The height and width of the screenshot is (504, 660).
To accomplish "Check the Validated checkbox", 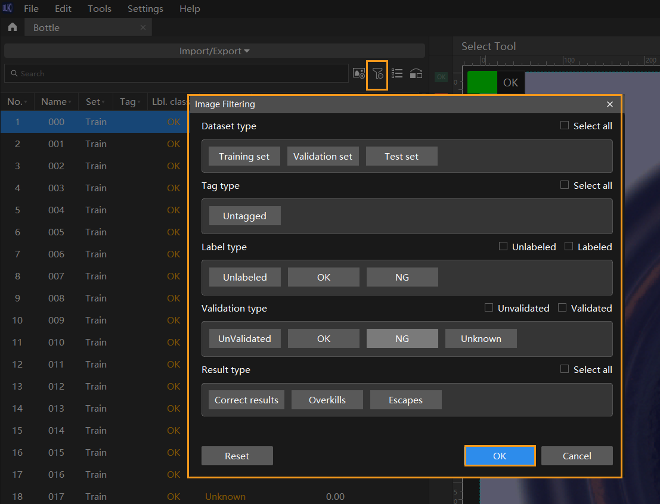I will pyautogui.click(x=562, y=308).
